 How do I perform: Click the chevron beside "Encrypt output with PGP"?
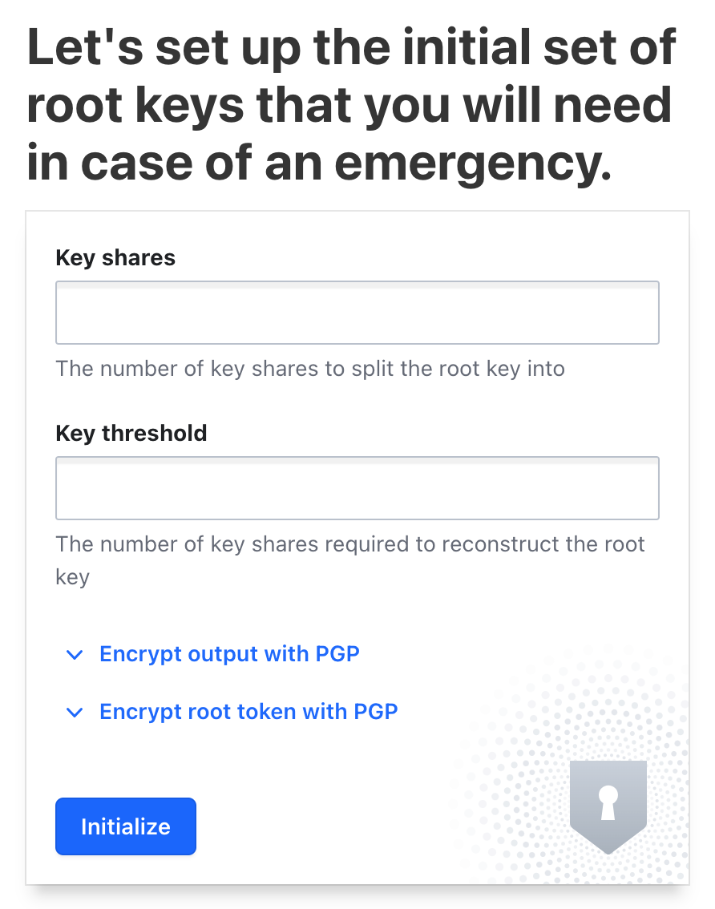74,654
